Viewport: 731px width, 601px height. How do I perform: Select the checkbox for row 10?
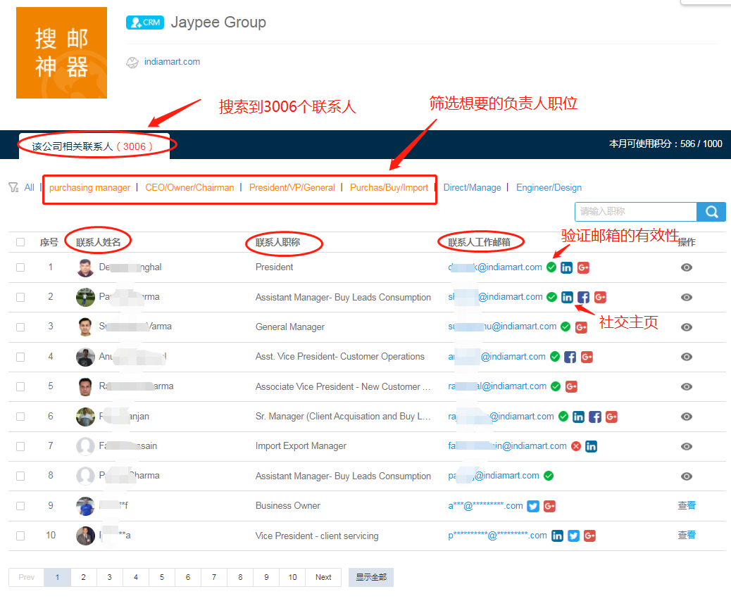[x=20, y=536]
